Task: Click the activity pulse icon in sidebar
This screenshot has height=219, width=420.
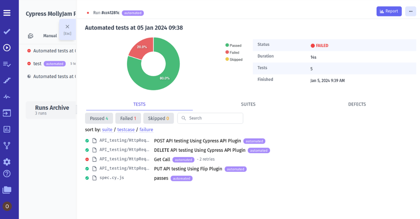Action: pos(7,96)
